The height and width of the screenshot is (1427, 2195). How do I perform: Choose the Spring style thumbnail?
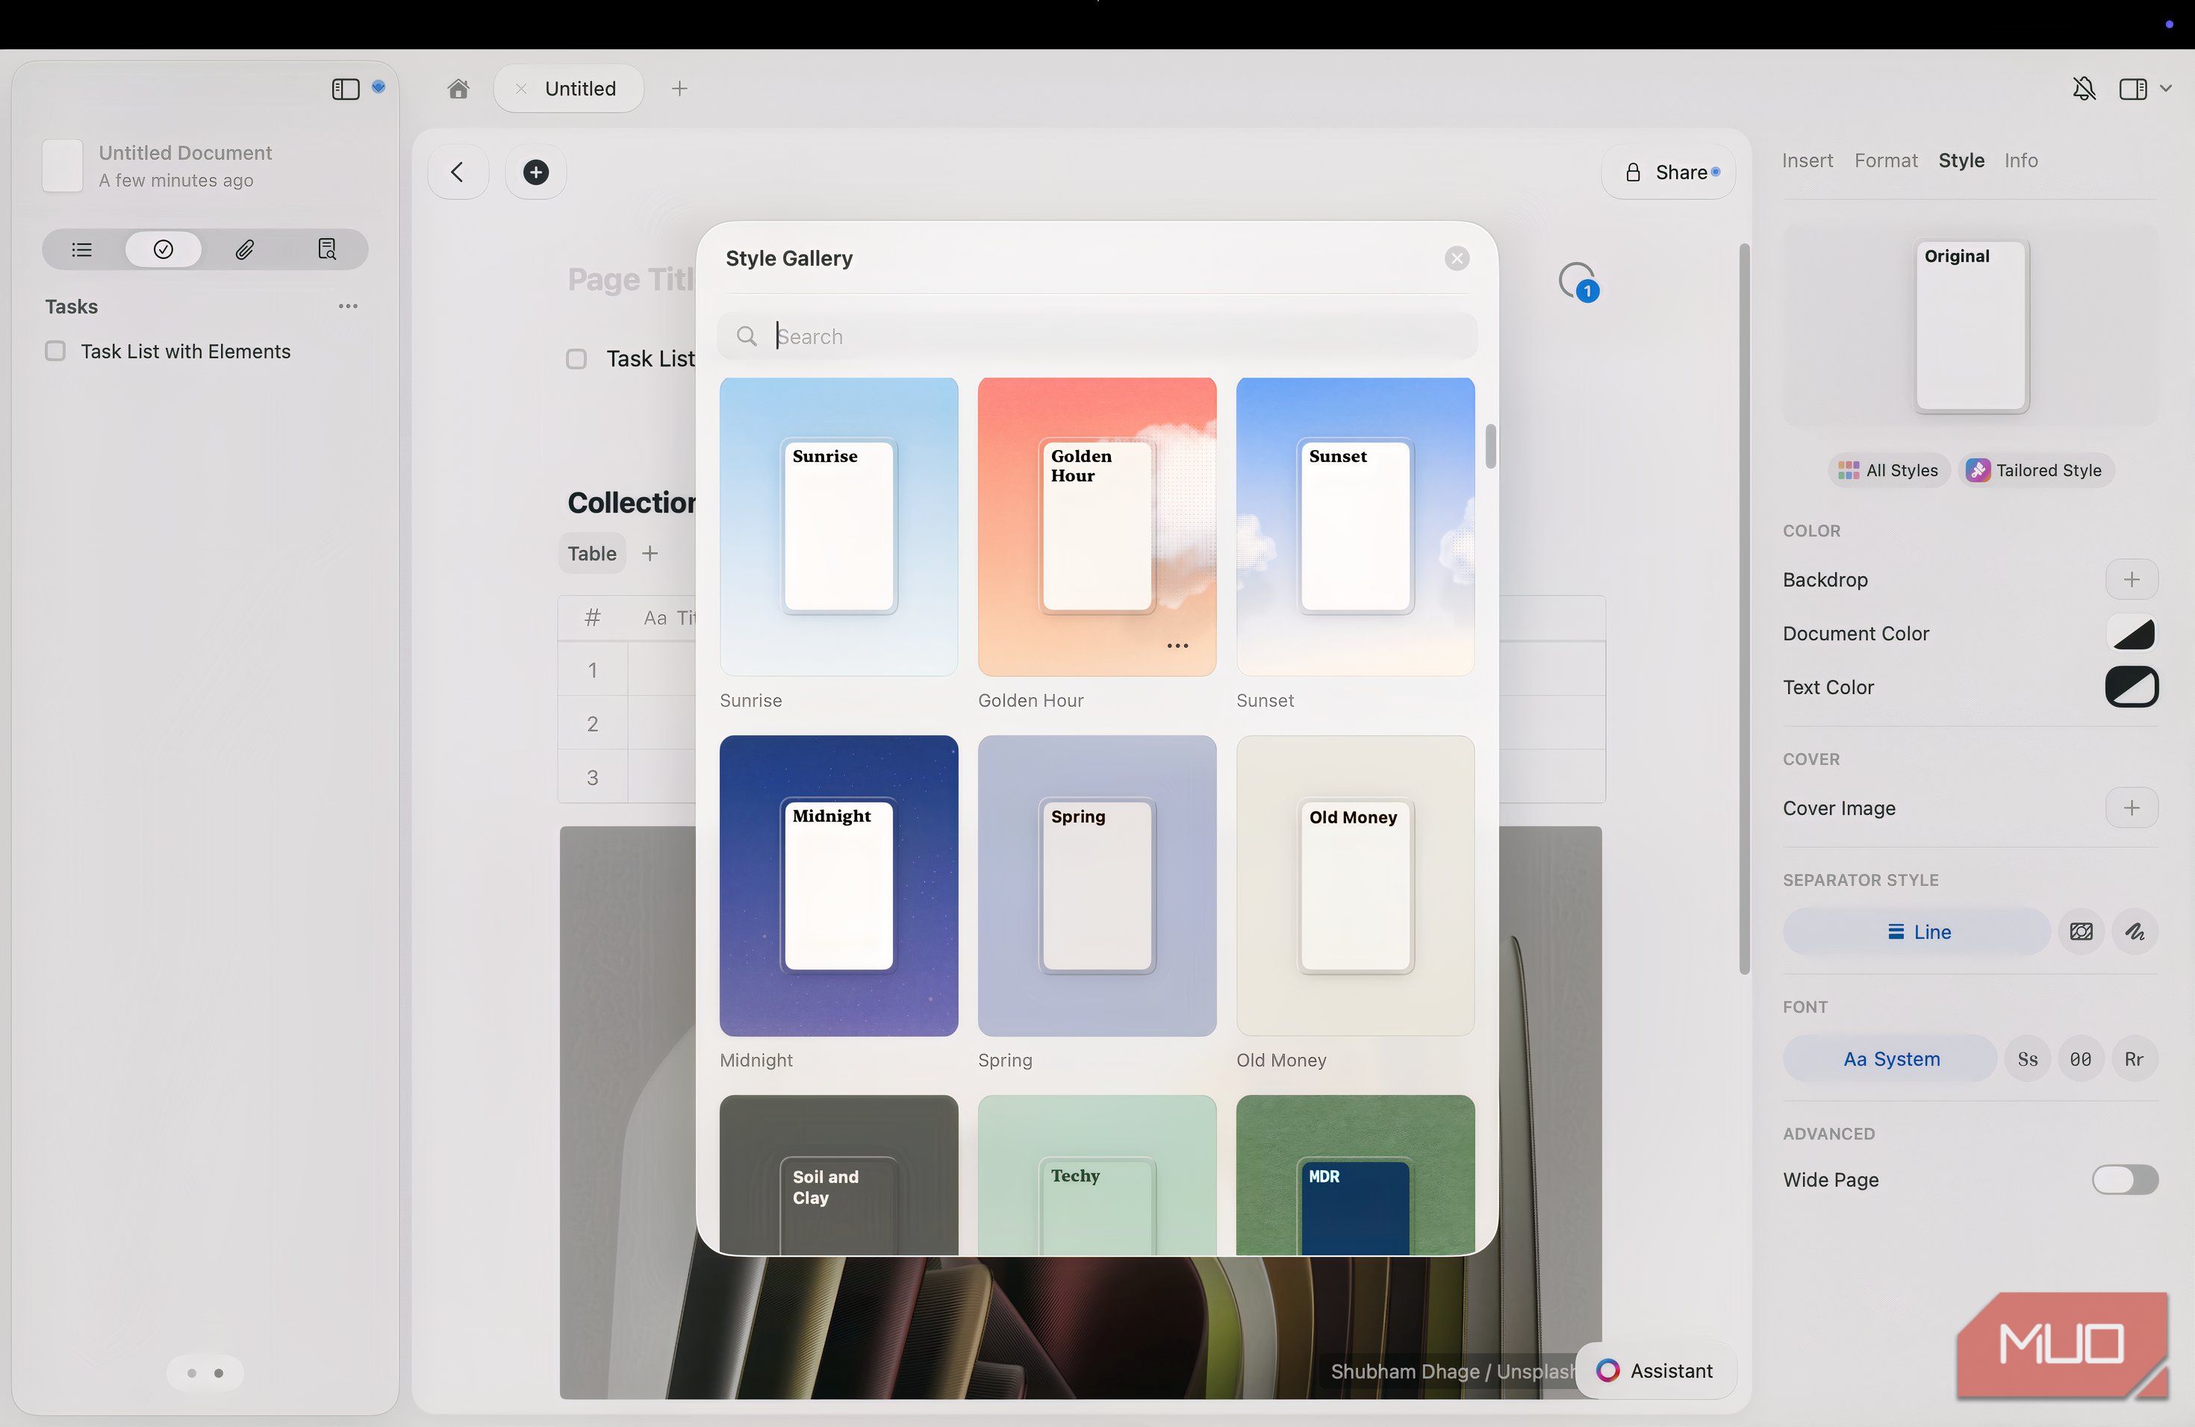[1097, 885]
